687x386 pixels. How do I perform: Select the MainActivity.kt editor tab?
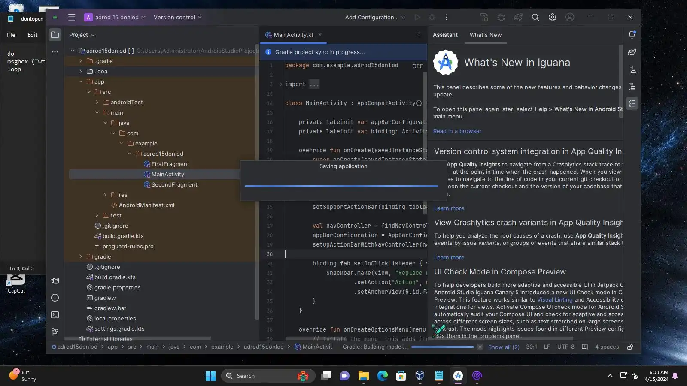point(293,35)
